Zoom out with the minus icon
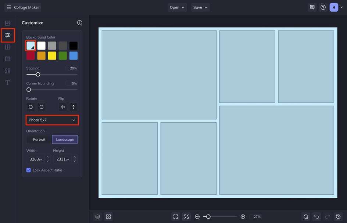This screenshot has height=223, width=347. [197, 217]
